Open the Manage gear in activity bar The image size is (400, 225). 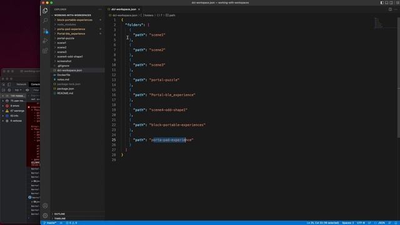click(45, 216)
